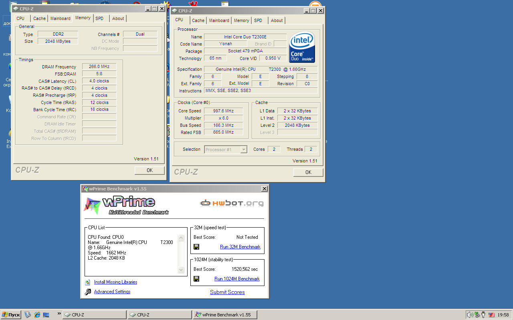This screenshot has width=513, height=320.
Task: Click the CAS# Latency value 4.0 clocks
Action: coord(99,81)
